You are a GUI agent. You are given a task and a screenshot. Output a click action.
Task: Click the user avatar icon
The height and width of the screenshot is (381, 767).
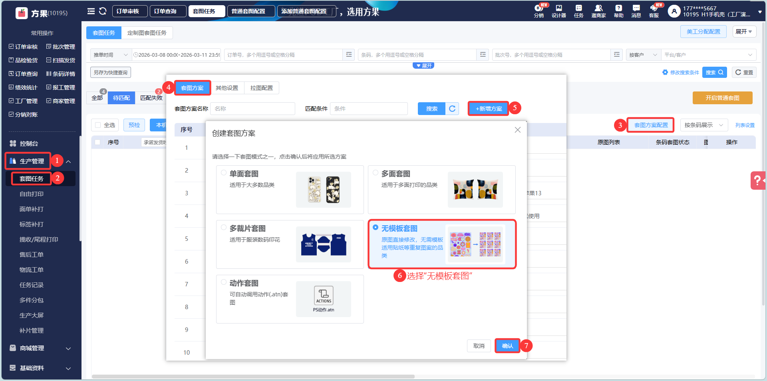click(674, 11)
